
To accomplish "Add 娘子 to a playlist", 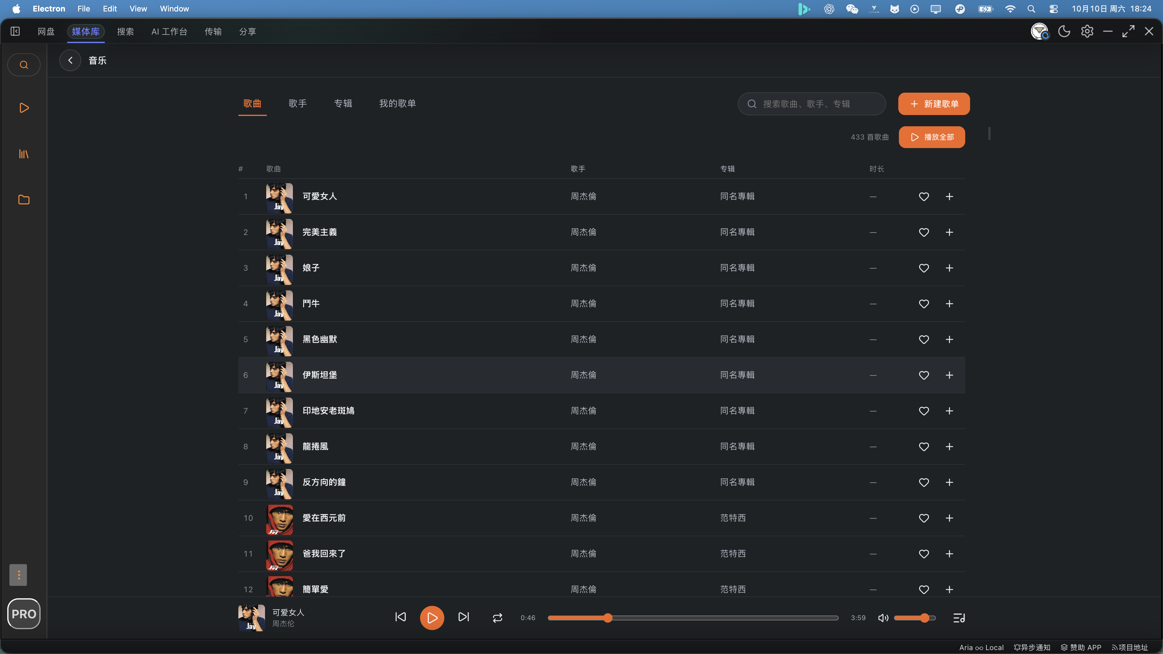I will (x=949, y=268).
